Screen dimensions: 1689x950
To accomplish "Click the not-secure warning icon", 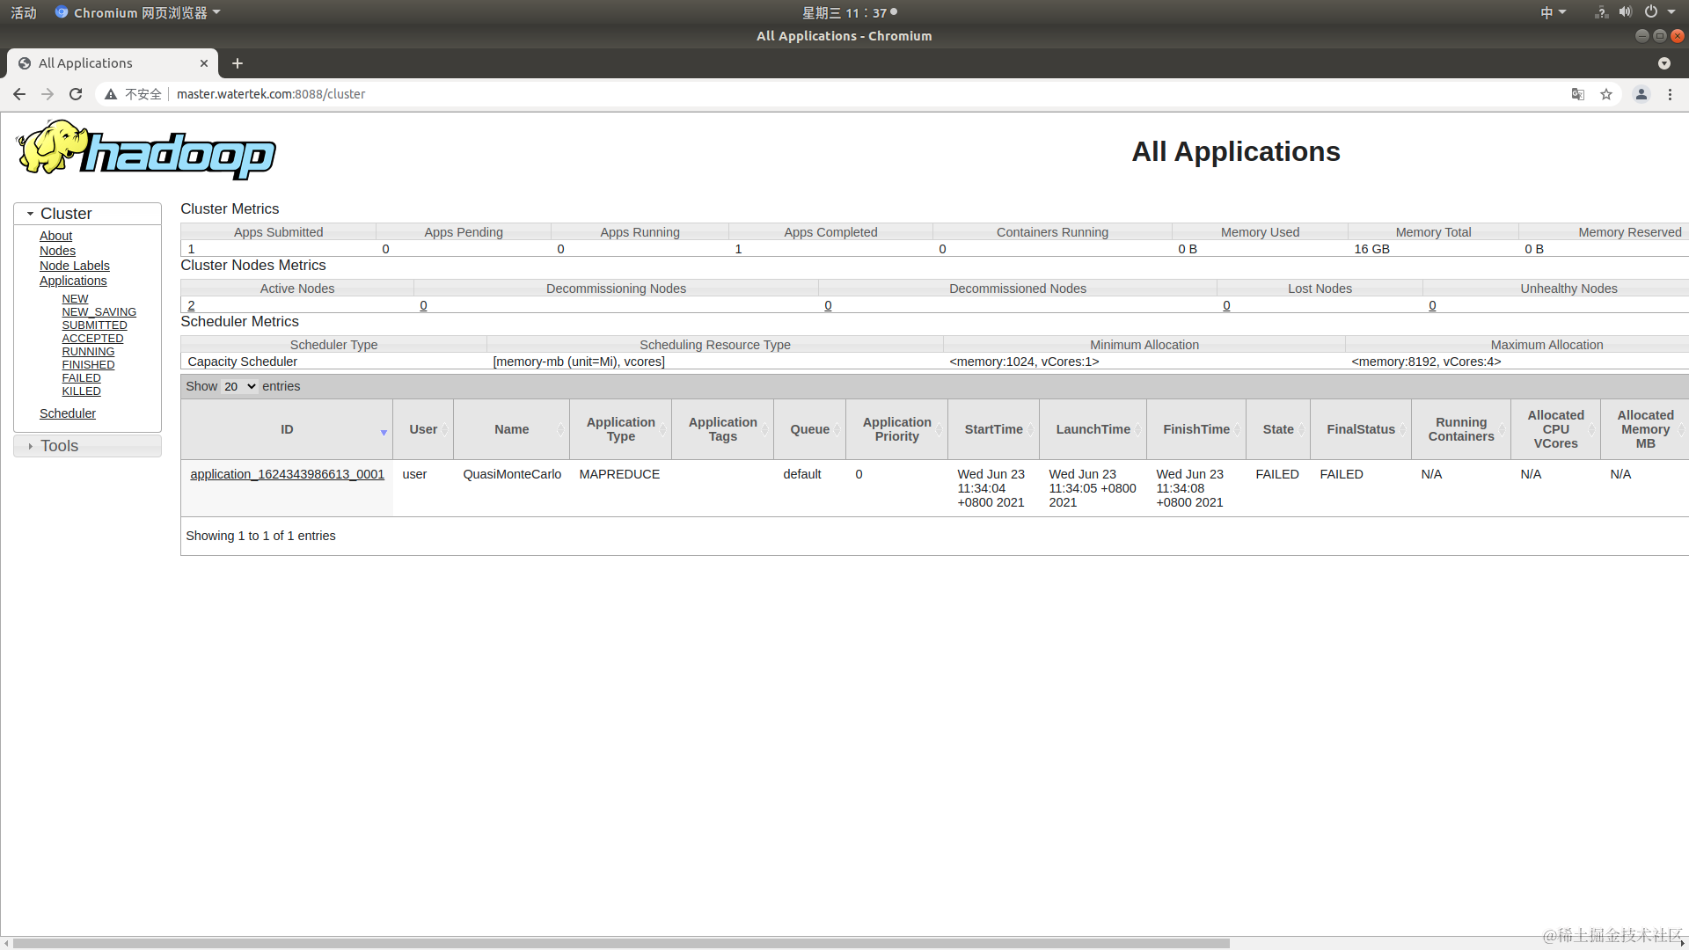I will 111,94.
